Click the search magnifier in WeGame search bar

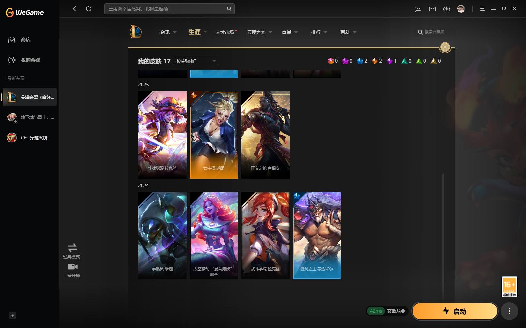click(x=229, y=9)
